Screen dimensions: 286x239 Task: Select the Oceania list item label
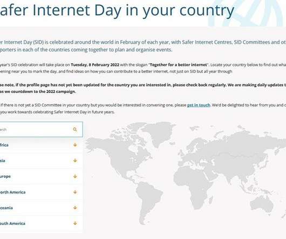pos(6,208)
